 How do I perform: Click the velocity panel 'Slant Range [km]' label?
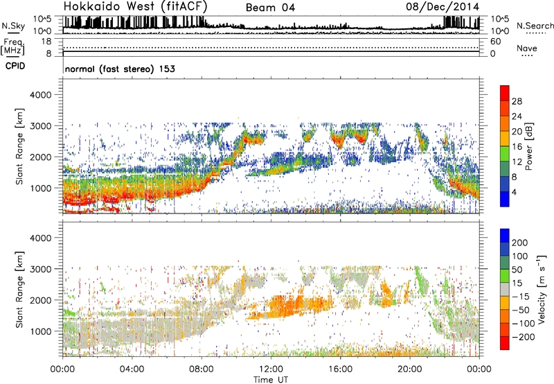(19, 290)
